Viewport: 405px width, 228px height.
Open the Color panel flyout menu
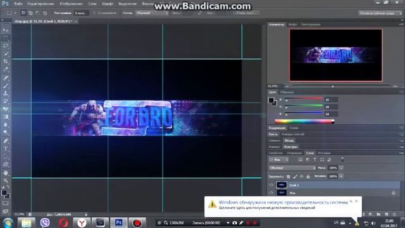pos(401,92)
